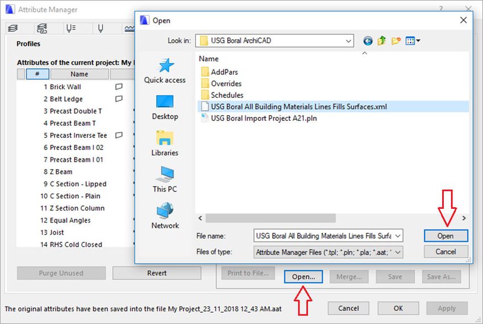This screenshot has width=483, height=324.
Task: Click the Open button in the Open dialog
Action: (445, 236)
